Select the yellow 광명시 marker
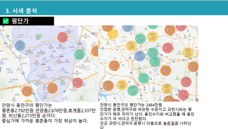 pos(131,46)
